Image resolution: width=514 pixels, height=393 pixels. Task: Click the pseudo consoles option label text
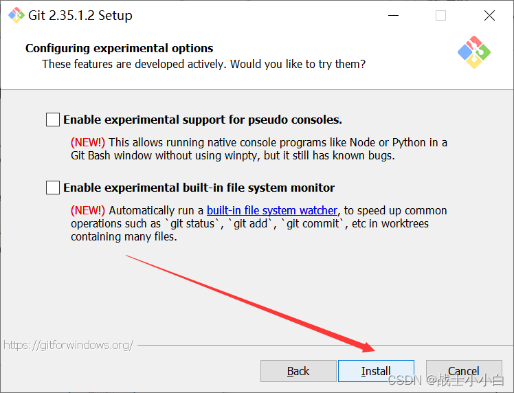coord(203,120)
